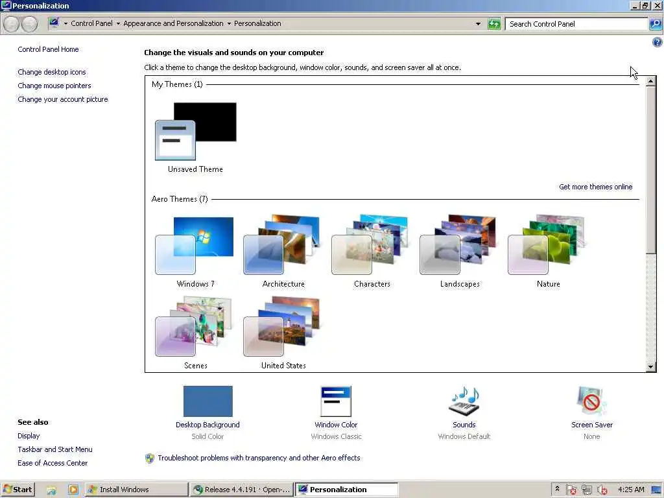The image size is (664, 498).
Task: Expand the root arrow before Control Panel
Action: tap(65, 24)
